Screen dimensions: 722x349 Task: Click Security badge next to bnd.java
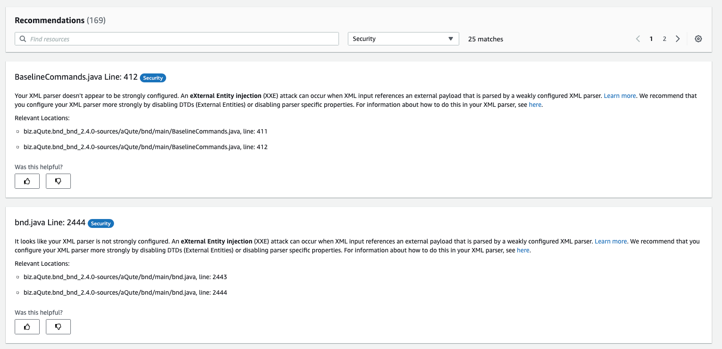pyautogui.click(x=101, y=223)
